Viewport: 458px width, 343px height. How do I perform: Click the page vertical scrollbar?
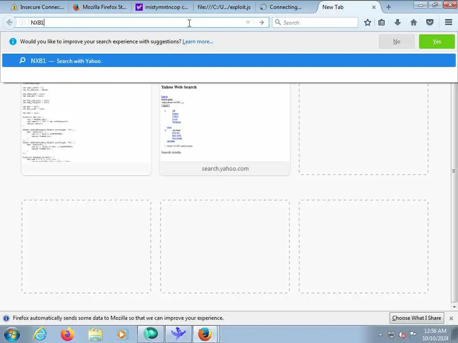tap(454, 171)
